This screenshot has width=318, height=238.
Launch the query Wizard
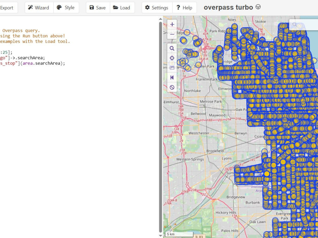(x=39, y=8)
